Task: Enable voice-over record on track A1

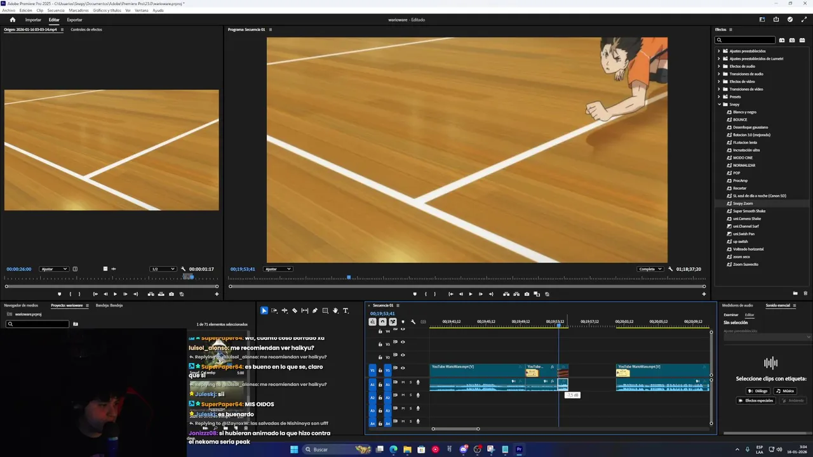Action: pyautogui.click(x=417, y=382)
